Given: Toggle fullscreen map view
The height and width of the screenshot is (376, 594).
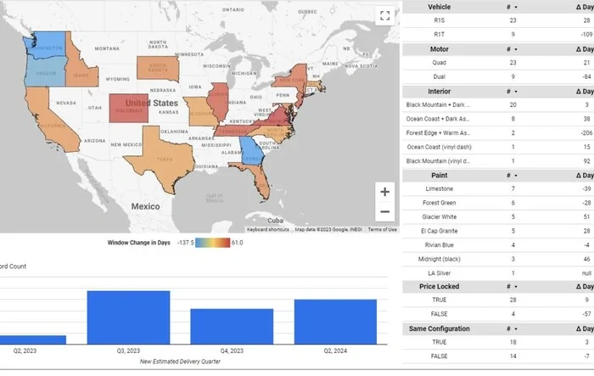Looking at the screenshot, I should point(385,15).
